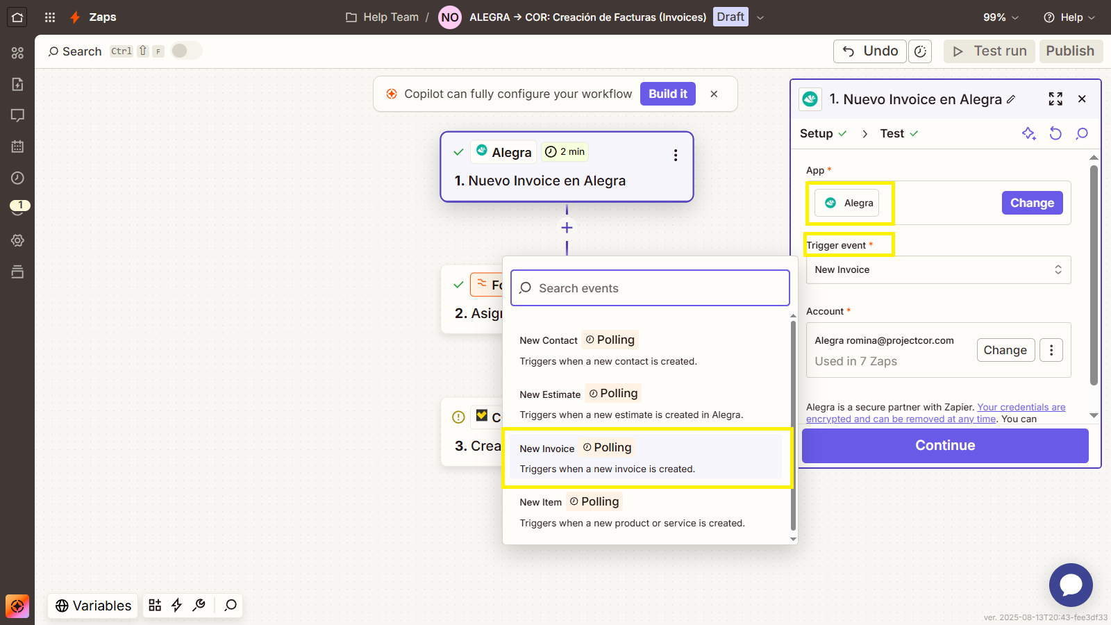The height and width of the screenshot is (625, 1111).
Task: Select the New Contact trigger event
Action: 646,350
